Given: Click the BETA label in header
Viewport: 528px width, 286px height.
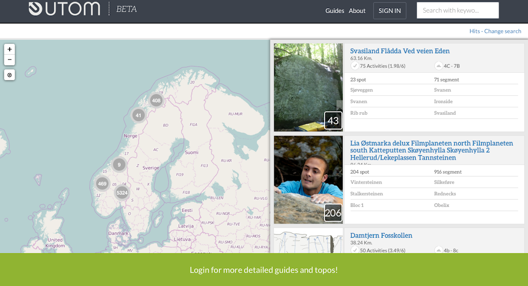Looking at the screenshot, I should [126, 9].
